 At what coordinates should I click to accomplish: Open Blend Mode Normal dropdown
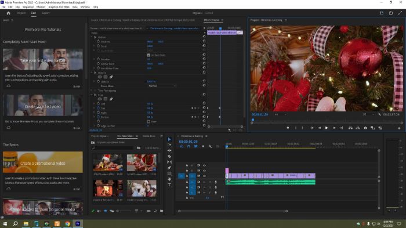tap(162, 86)
